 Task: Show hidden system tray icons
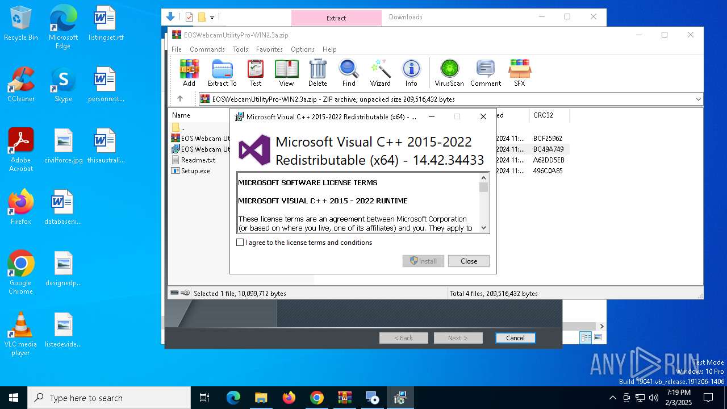pyautogui.click(x=612, y=398)
